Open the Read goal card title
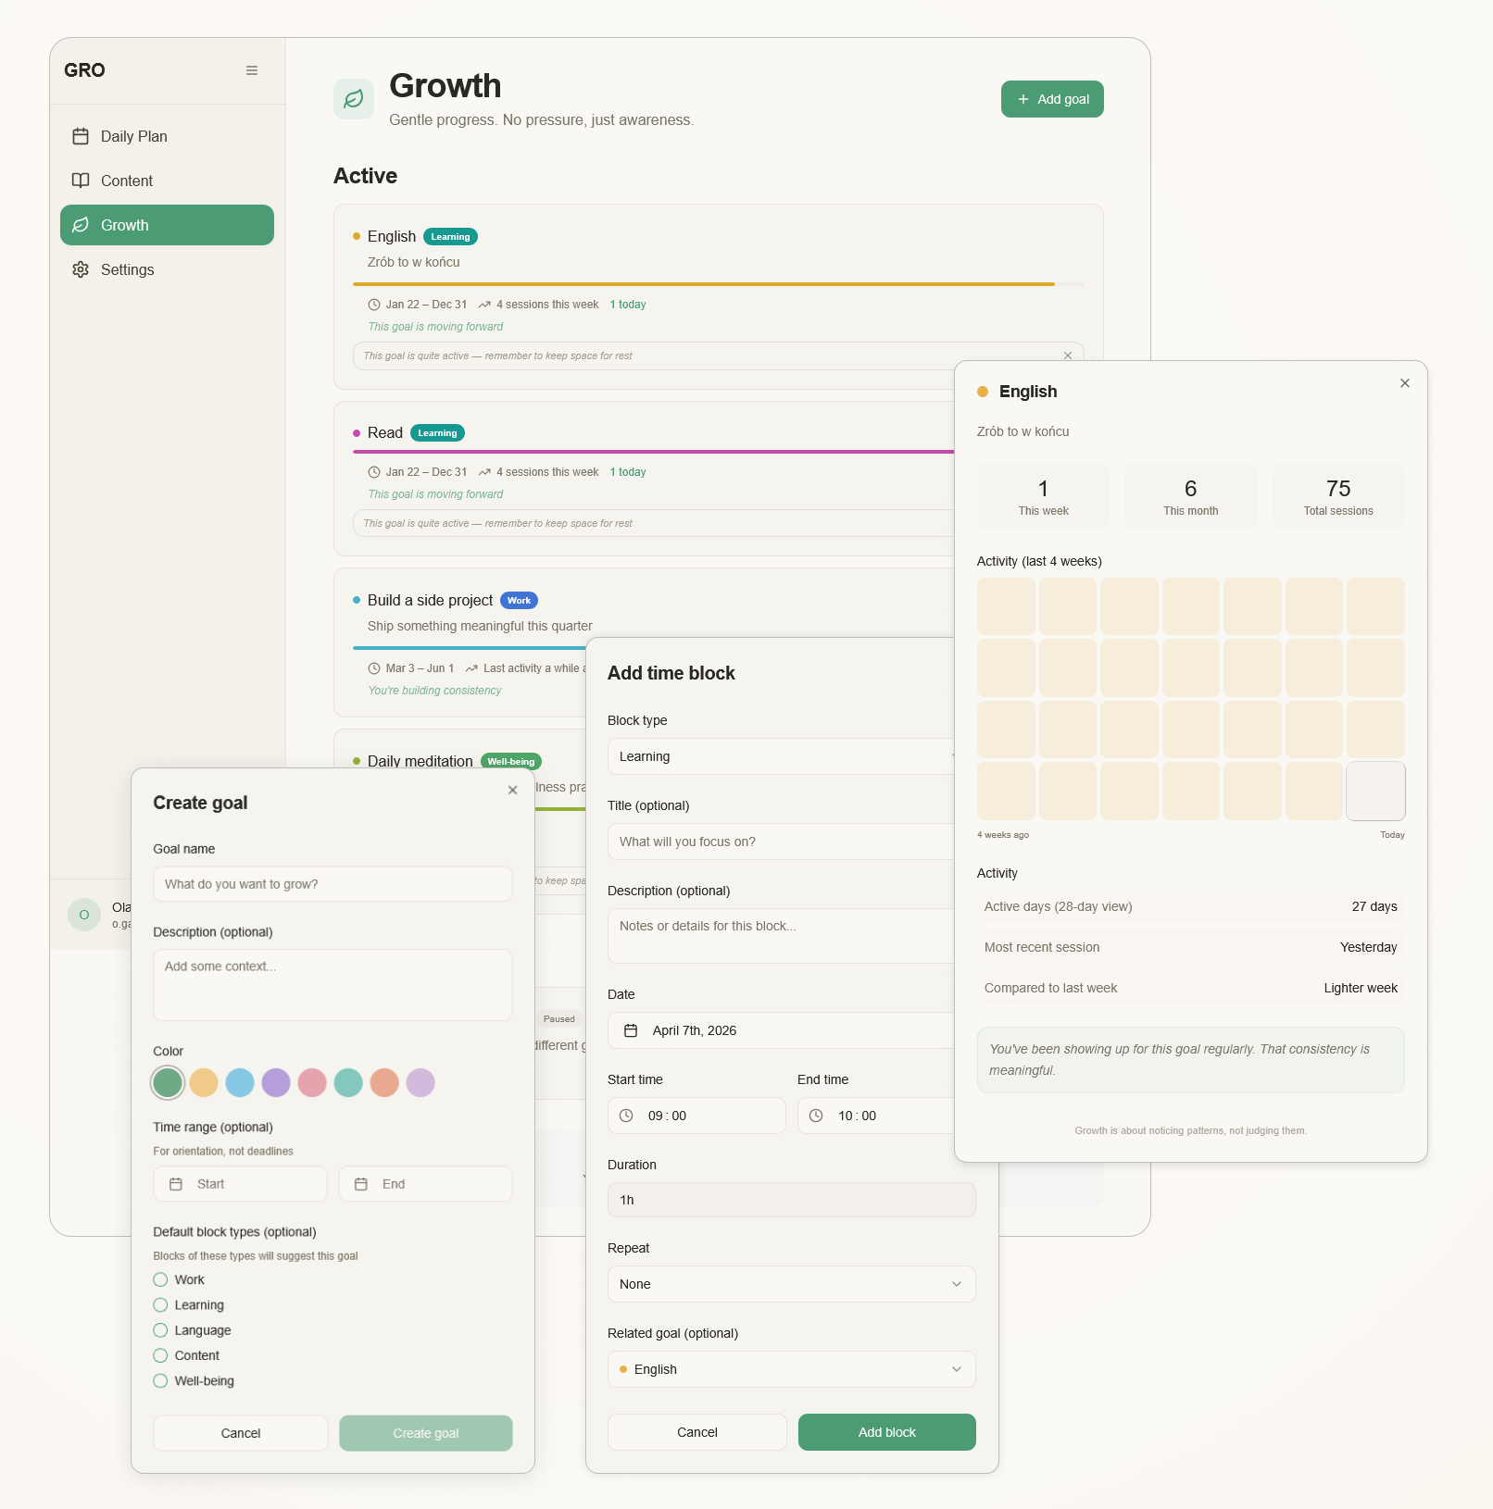Image resolution: width=1493 pixels, height=1509 pixels. [x=385, y=433]
